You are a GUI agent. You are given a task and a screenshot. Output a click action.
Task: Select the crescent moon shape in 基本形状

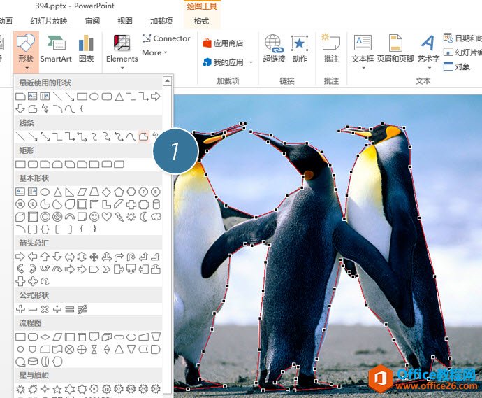coord(144,217)
